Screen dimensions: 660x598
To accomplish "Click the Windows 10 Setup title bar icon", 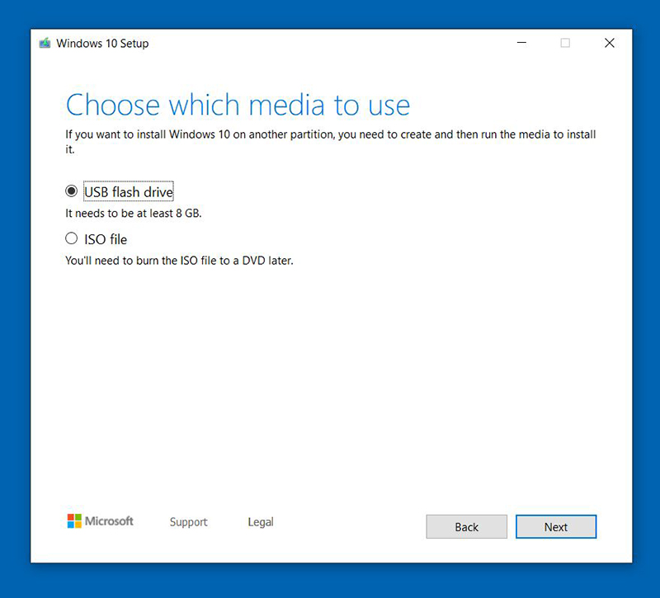I will [x=45, y=43].
